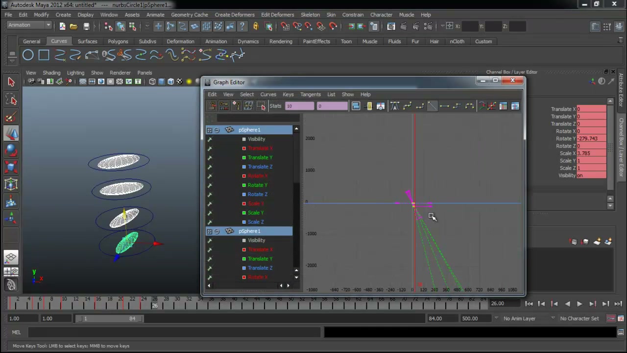Toggle the Auto Keyframe button
This screenshot has height=353, width=627.
(x=611, y=319)
